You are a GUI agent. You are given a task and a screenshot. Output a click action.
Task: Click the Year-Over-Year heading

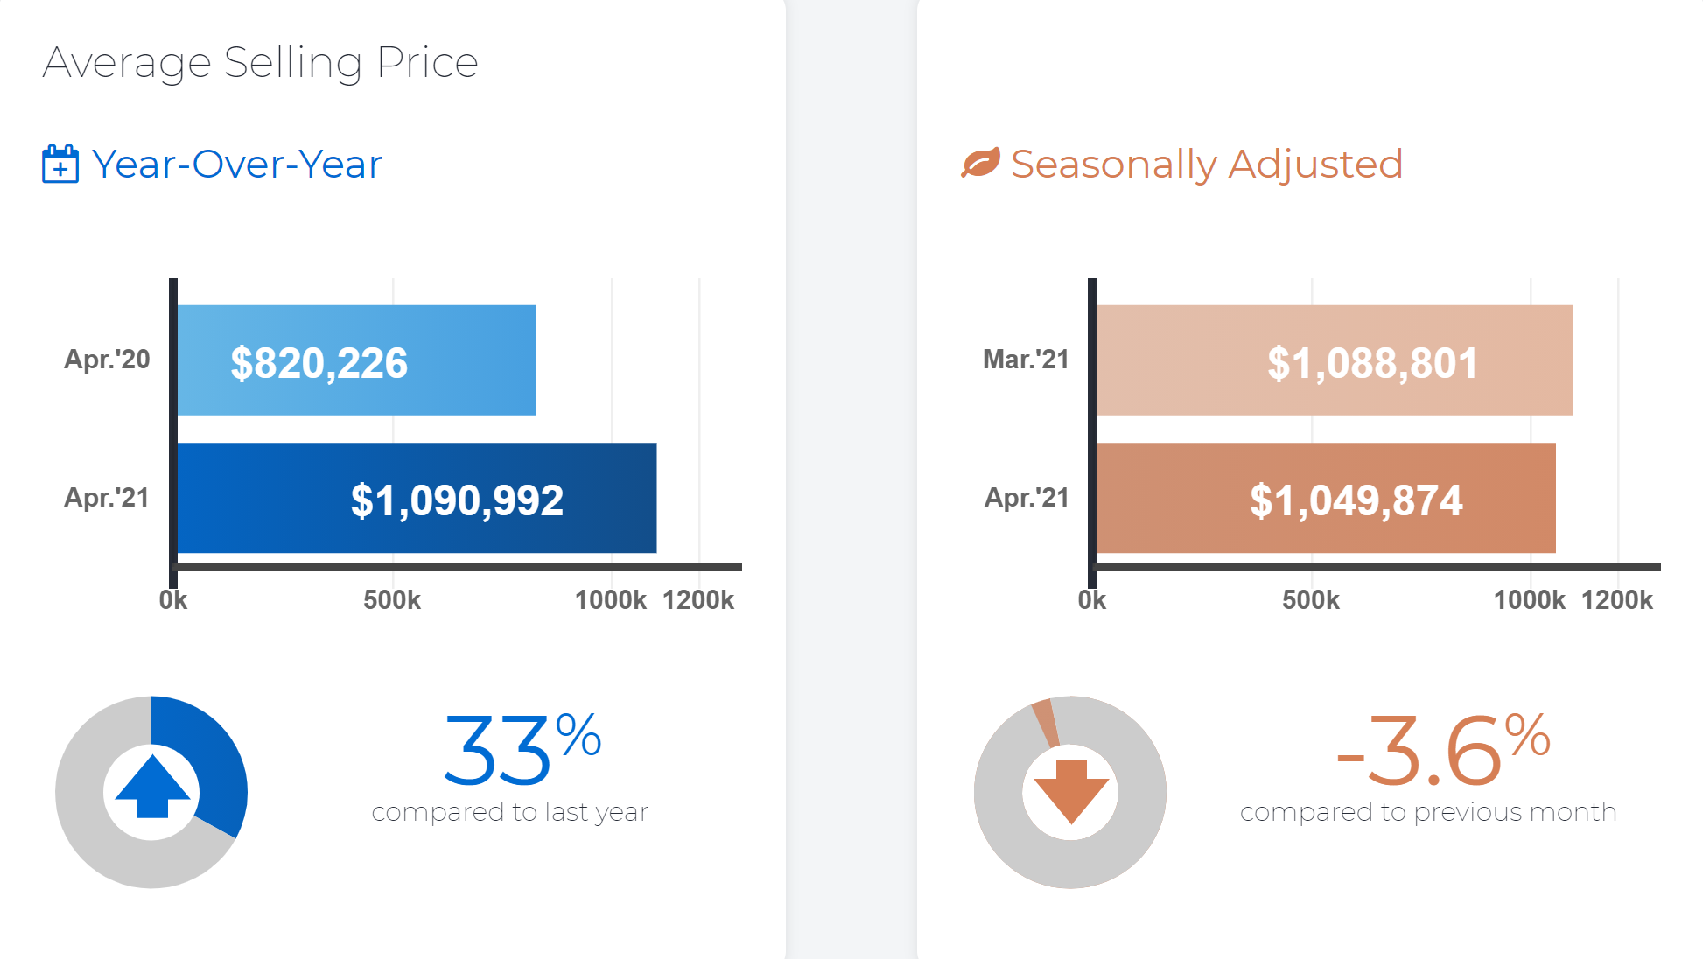pyautogui.click(x=236, y=164)
